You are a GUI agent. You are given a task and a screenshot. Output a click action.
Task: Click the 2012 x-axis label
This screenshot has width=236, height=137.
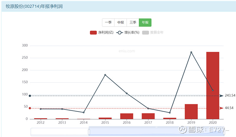[x=40, y=123]
